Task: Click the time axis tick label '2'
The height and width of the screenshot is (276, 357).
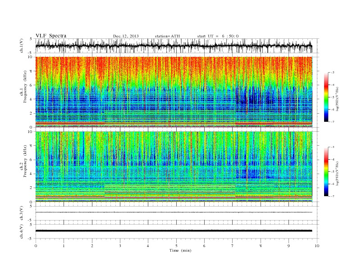Action: pyautogui.click(x=92, y=246)
